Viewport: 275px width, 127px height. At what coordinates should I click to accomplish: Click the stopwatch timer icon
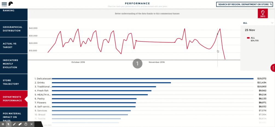(x=26, y=124)
